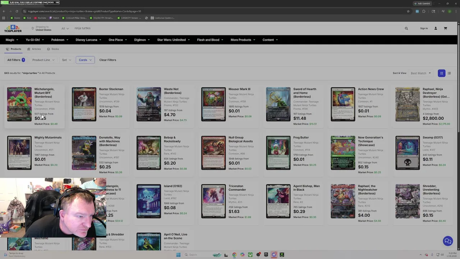Expand the Disney Lorcana menu

tap(88, 40)
